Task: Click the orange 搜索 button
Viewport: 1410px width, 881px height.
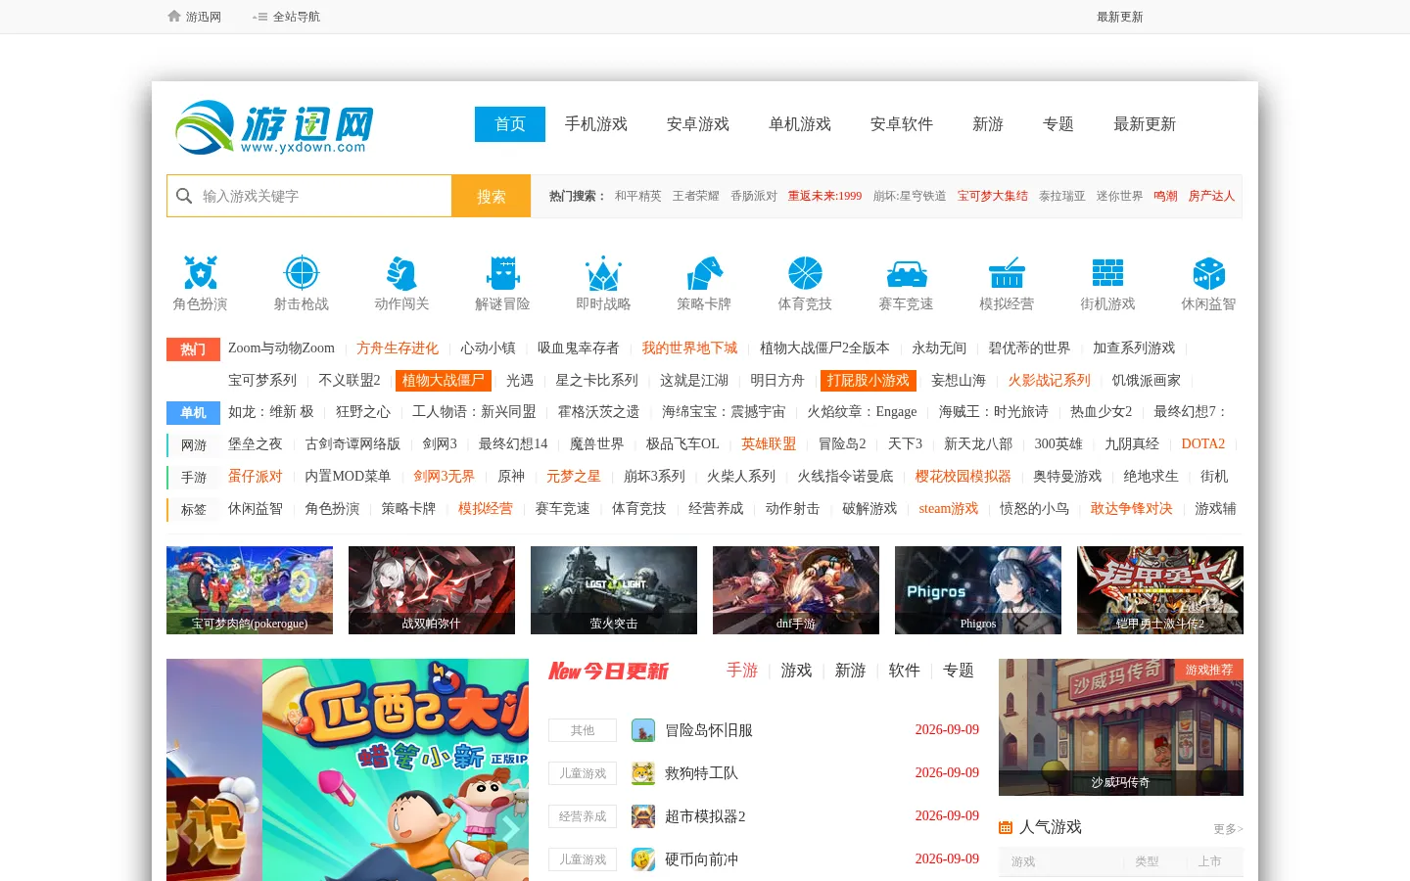Action: (492, 196)
